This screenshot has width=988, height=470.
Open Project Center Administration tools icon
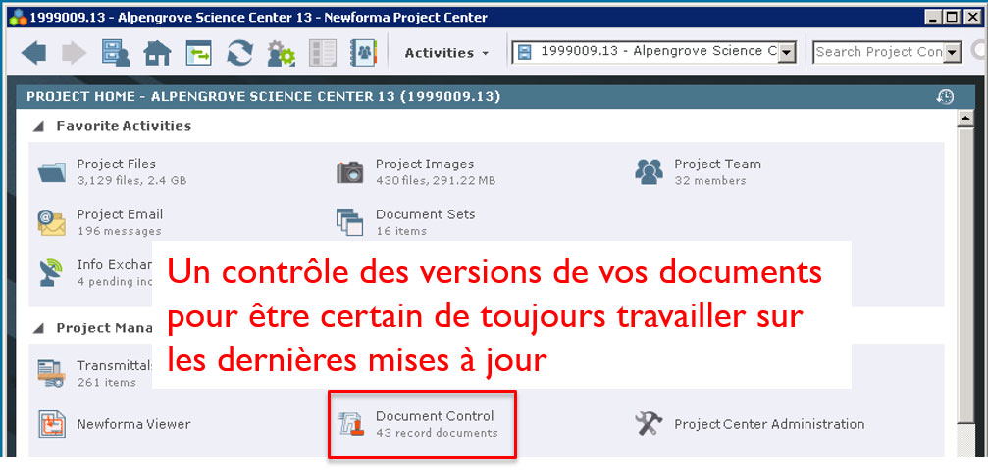[649, 424]
